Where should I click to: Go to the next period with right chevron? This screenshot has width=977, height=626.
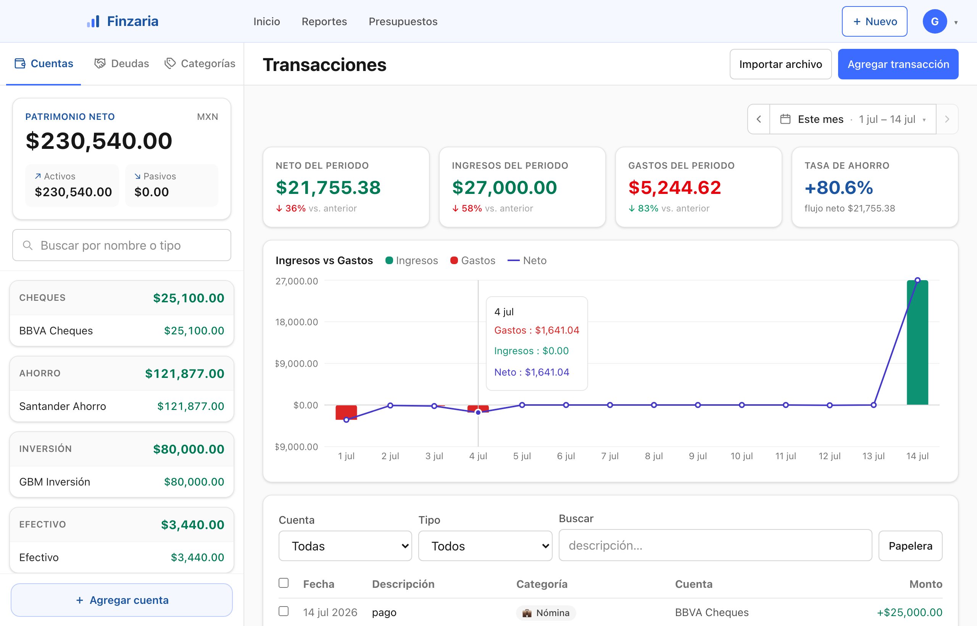coord(947,119)
